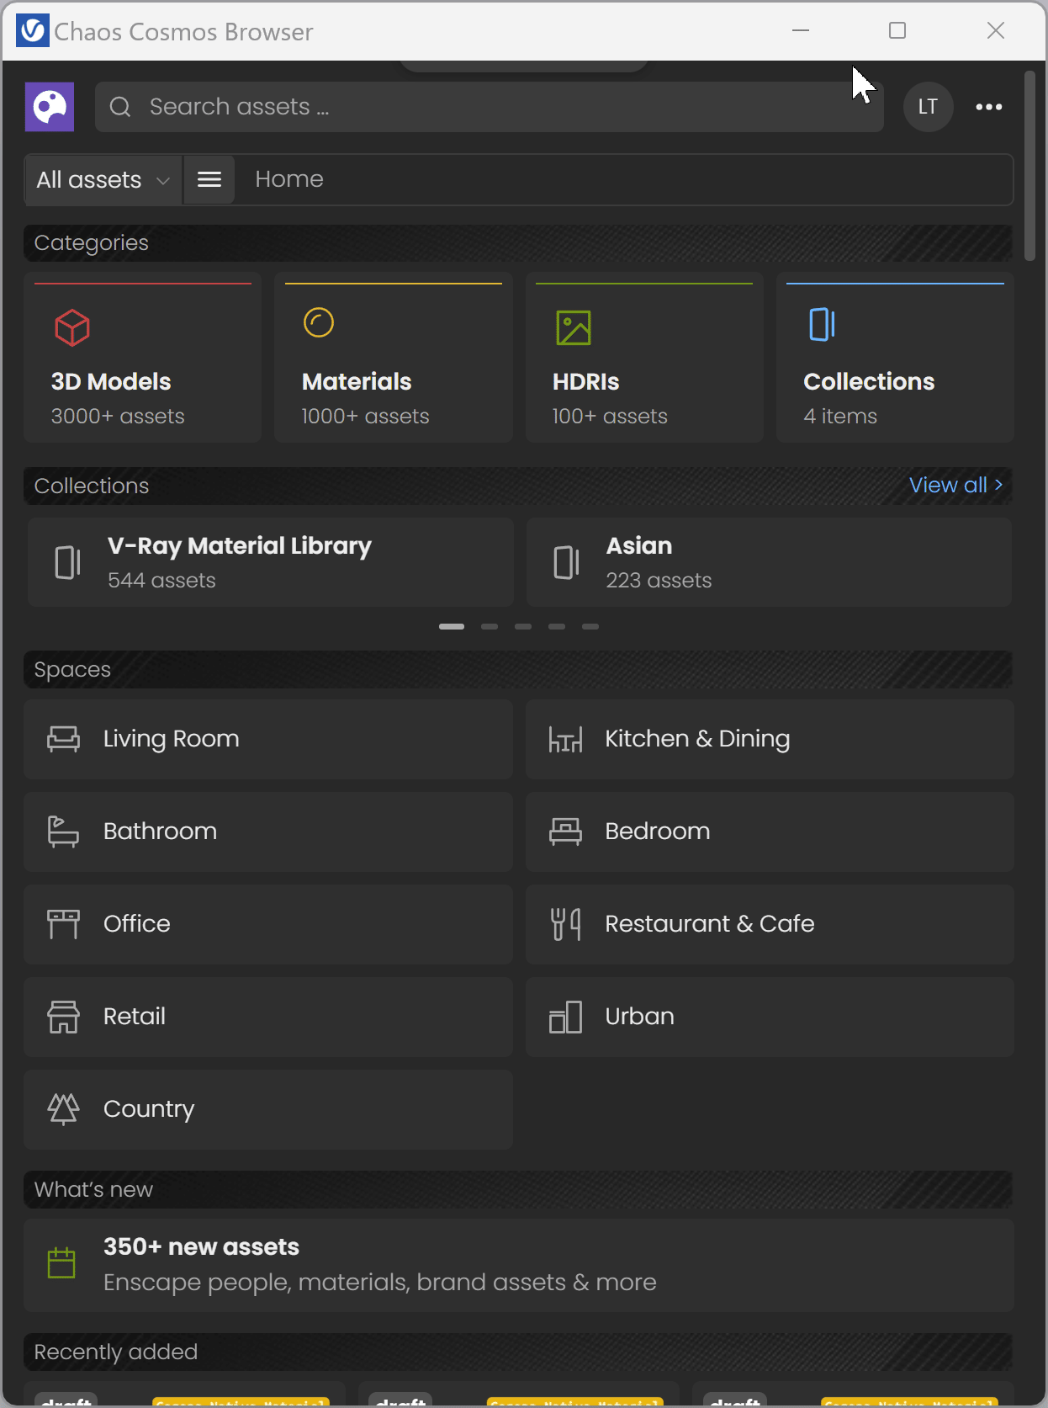
Task: Open the Retail space
Action: 268,1017
